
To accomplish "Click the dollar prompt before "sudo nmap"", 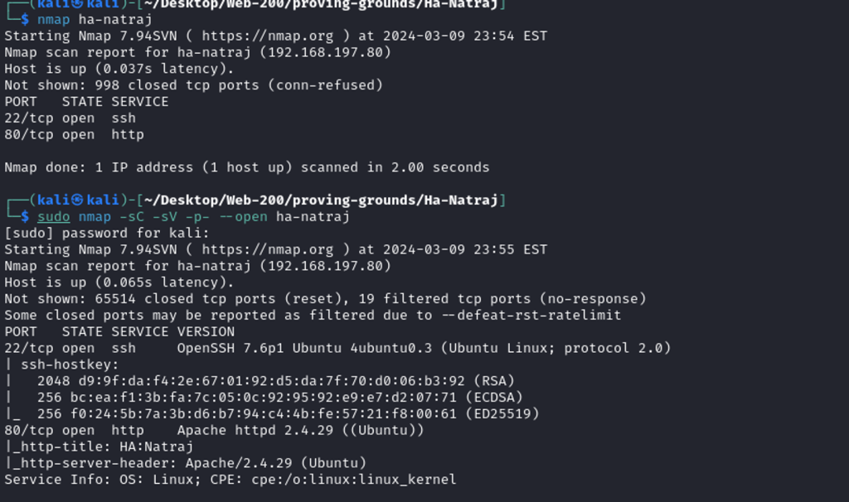I will click(26, 217).
